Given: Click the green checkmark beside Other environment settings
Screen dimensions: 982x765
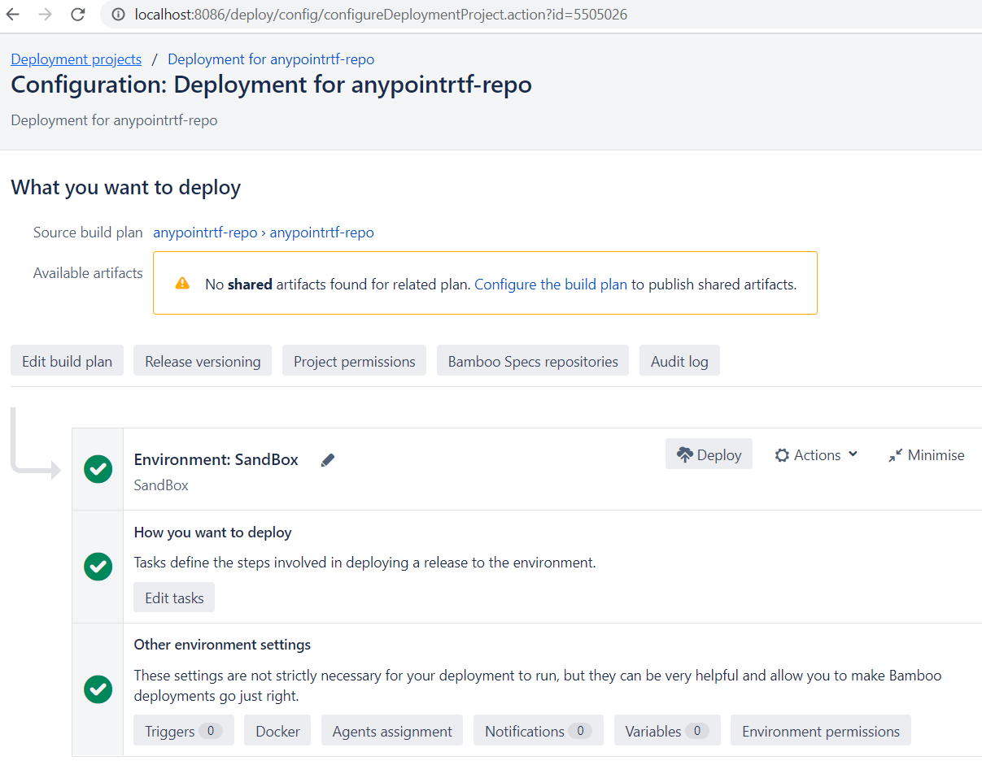Looking at the screenshot, I should pos(98,689).
